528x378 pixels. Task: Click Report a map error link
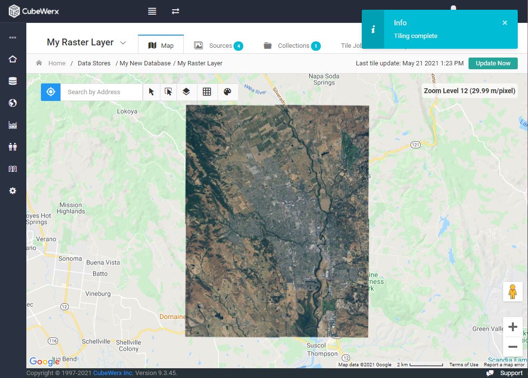504,364
